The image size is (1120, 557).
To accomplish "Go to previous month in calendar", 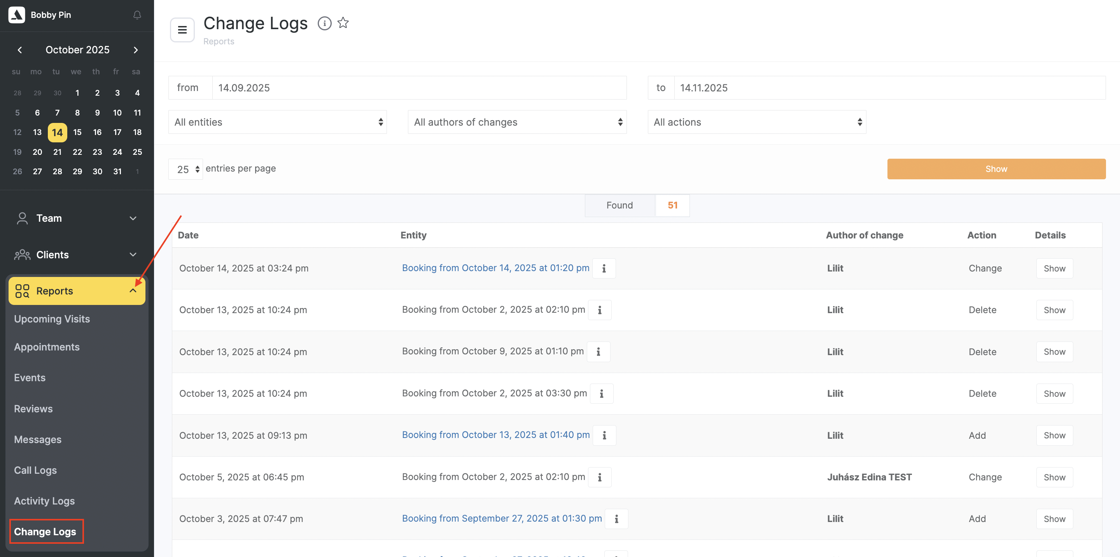I will coord(19,49).
